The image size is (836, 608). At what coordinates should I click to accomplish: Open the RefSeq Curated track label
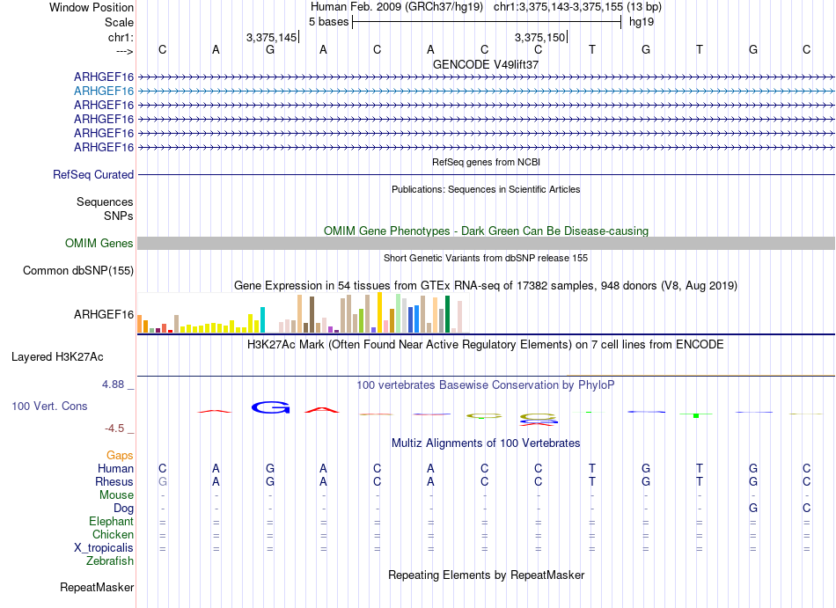pos(93,175)
